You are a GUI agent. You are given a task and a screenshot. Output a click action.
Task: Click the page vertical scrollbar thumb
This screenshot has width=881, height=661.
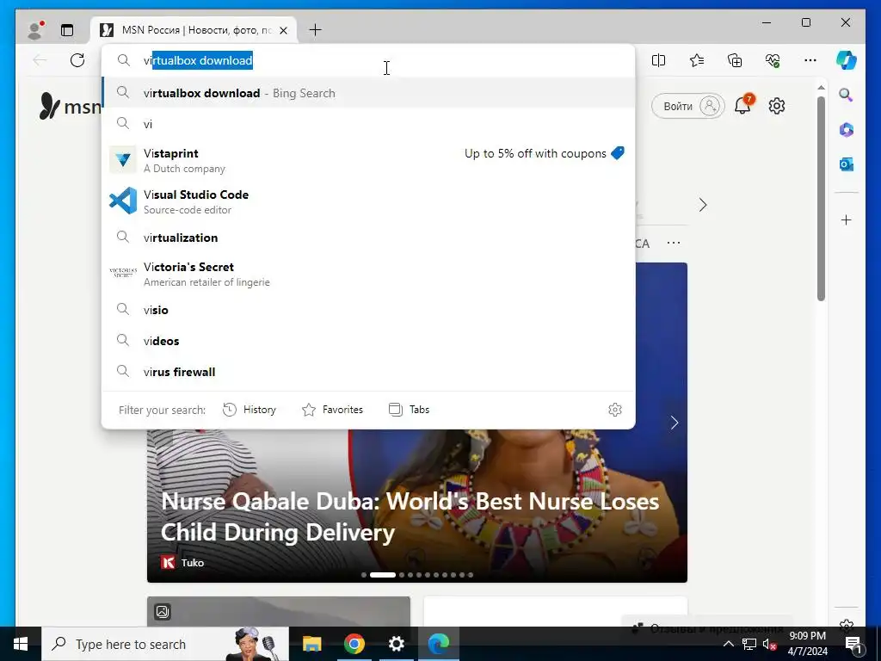tap(821, 199)
